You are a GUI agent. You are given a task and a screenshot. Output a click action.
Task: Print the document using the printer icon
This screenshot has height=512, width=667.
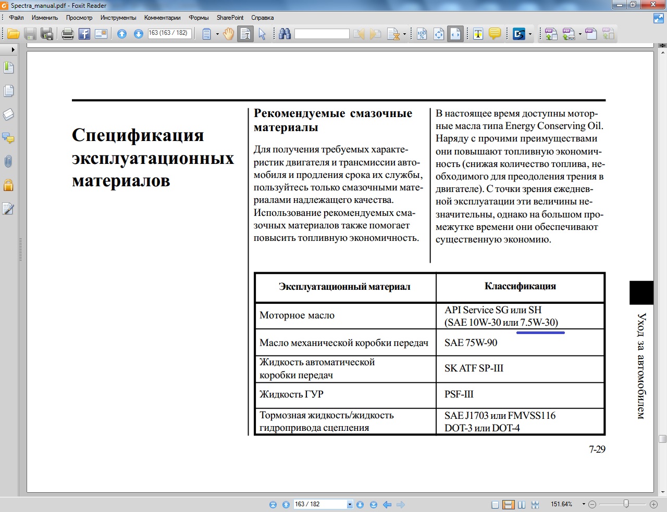point(68,34)
